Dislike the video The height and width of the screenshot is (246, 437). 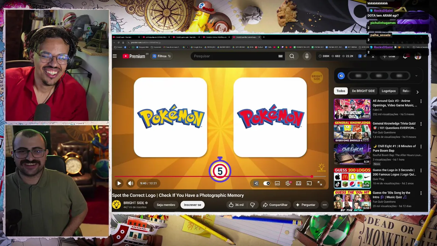click(x=253, y=205)
